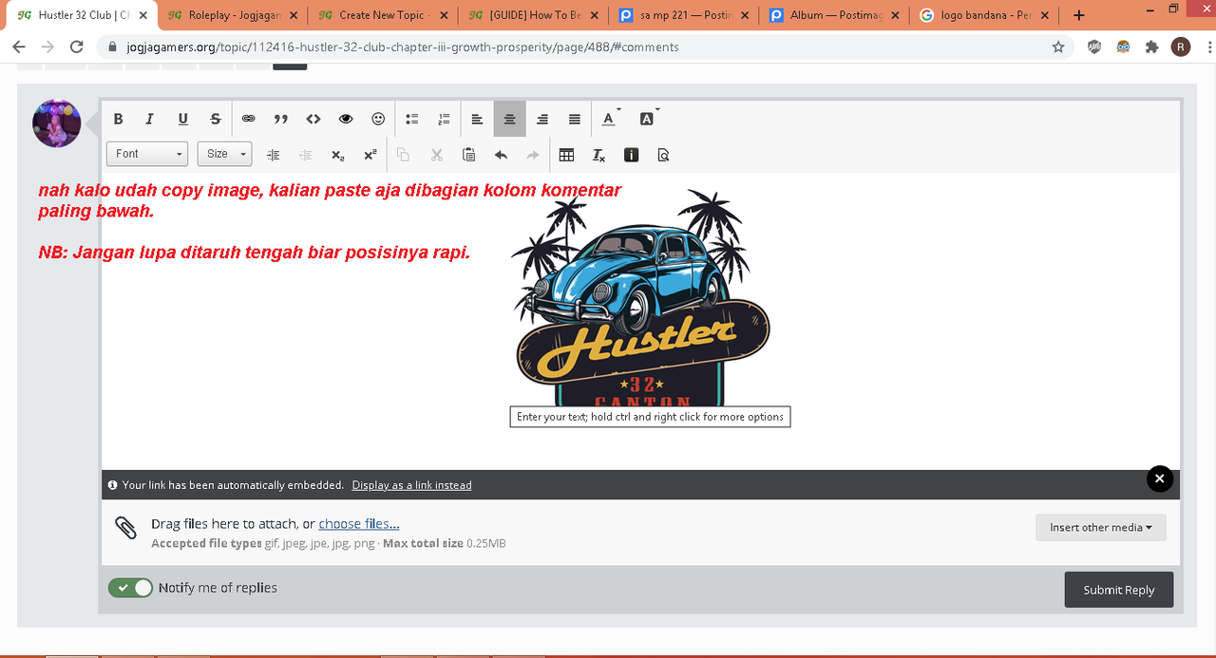Switch to Album Postimage tab

click(834, 15)
